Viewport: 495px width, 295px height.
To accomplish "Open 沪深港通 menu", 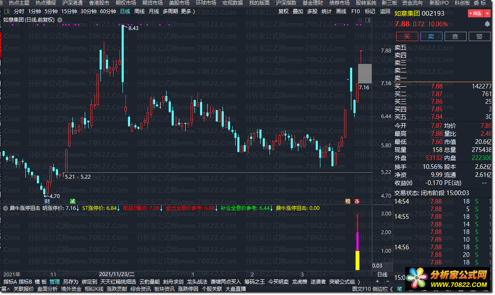I will 72,3.
